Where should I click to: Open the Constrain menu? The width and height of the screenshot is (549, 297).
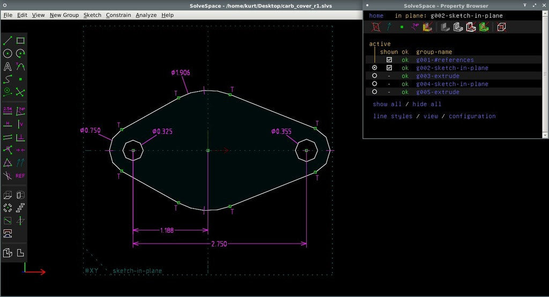click(118, 15)
